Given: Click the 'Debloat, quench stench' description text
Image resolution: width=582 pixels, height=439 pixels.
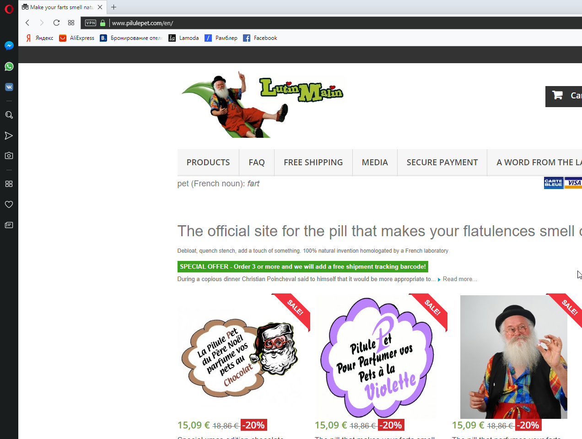Looking at the screenshot, I should click(x=313, y=251).
